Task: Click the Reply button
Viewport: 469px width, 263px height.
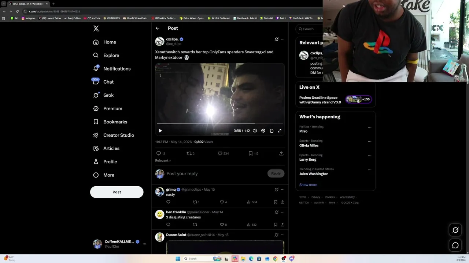Action: click(x=276, y=174)
